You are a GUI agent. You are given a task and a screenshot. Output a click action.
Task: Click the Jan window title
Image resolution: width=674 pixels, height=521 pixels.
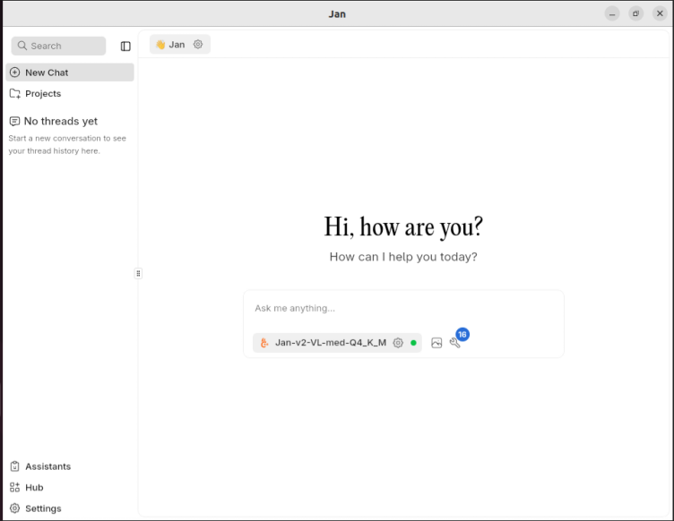(x=337, y=14)
